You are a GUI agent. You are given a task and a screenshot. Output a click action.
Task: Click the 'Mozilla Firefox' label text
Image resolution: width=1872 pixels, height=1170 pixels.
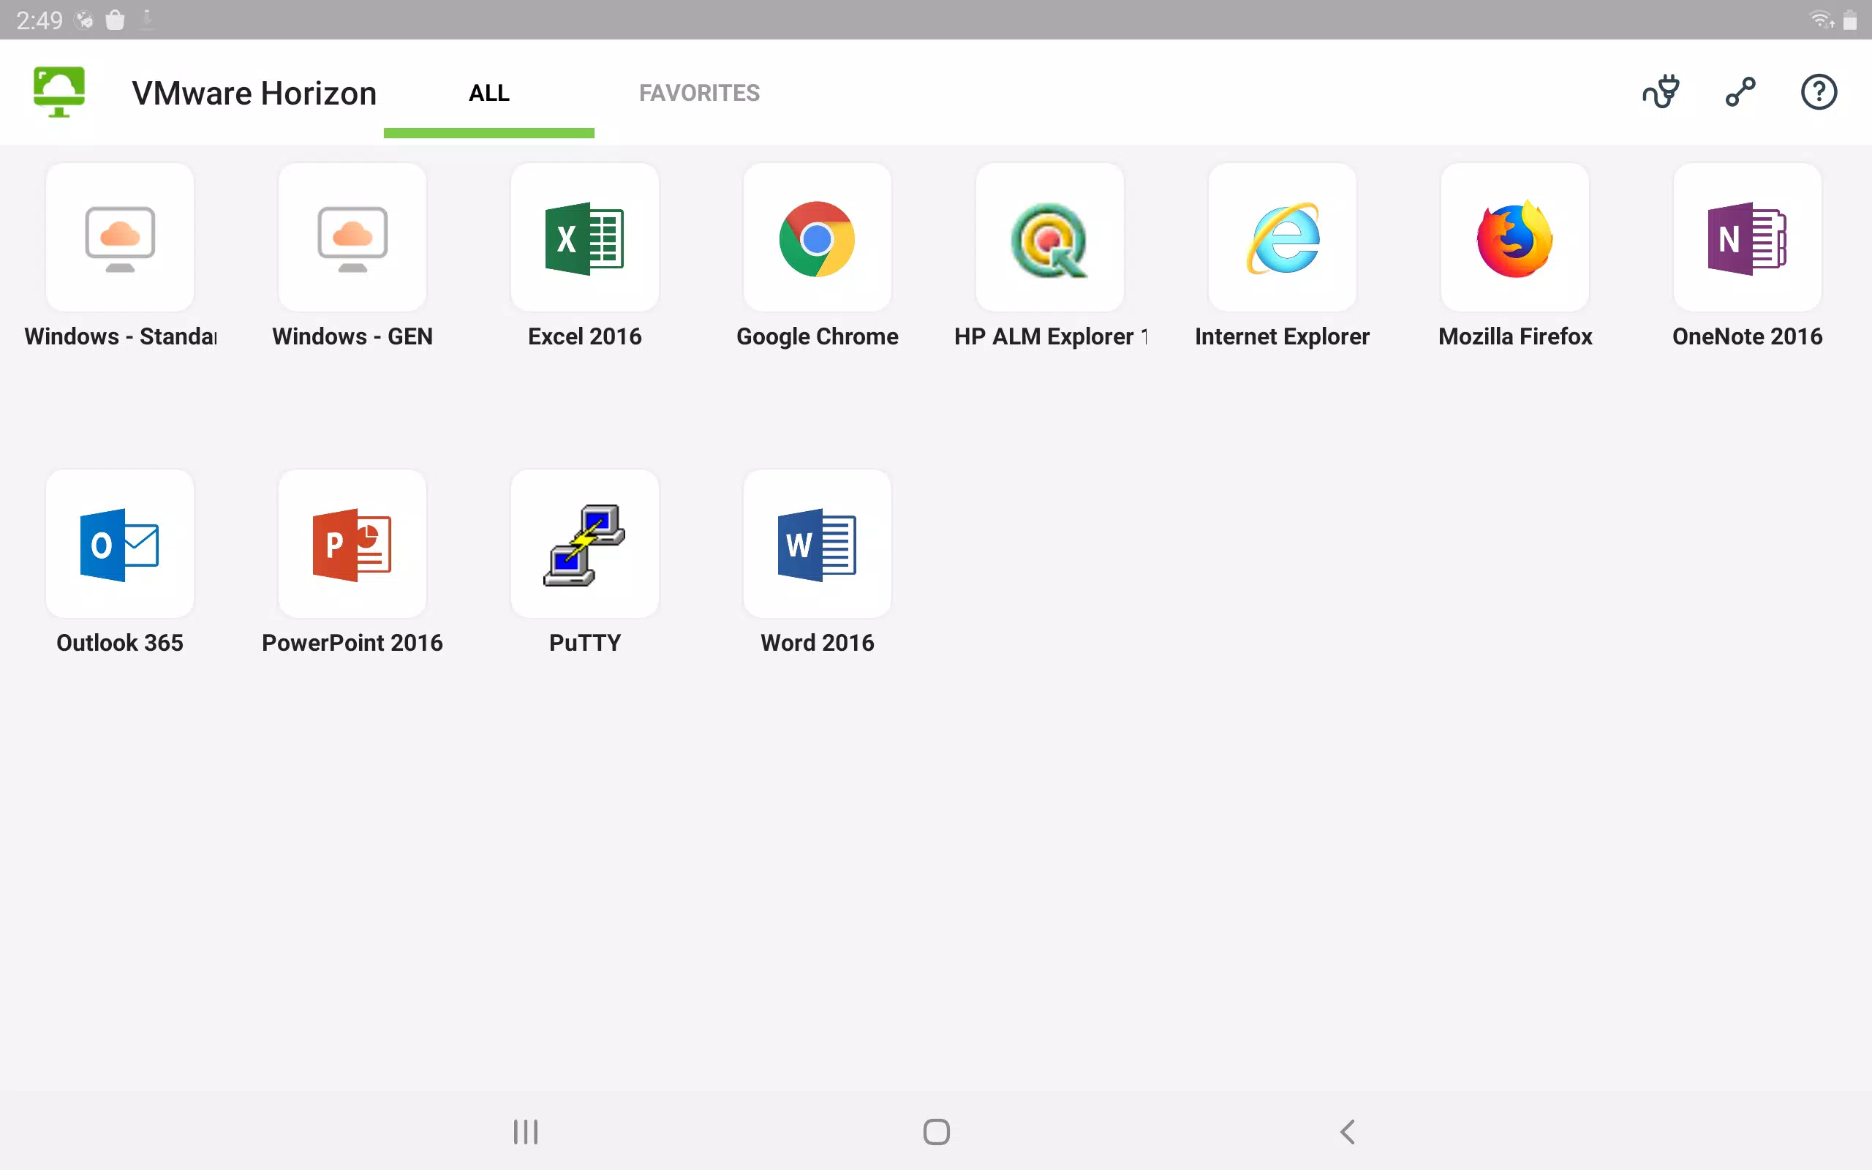1515,336
